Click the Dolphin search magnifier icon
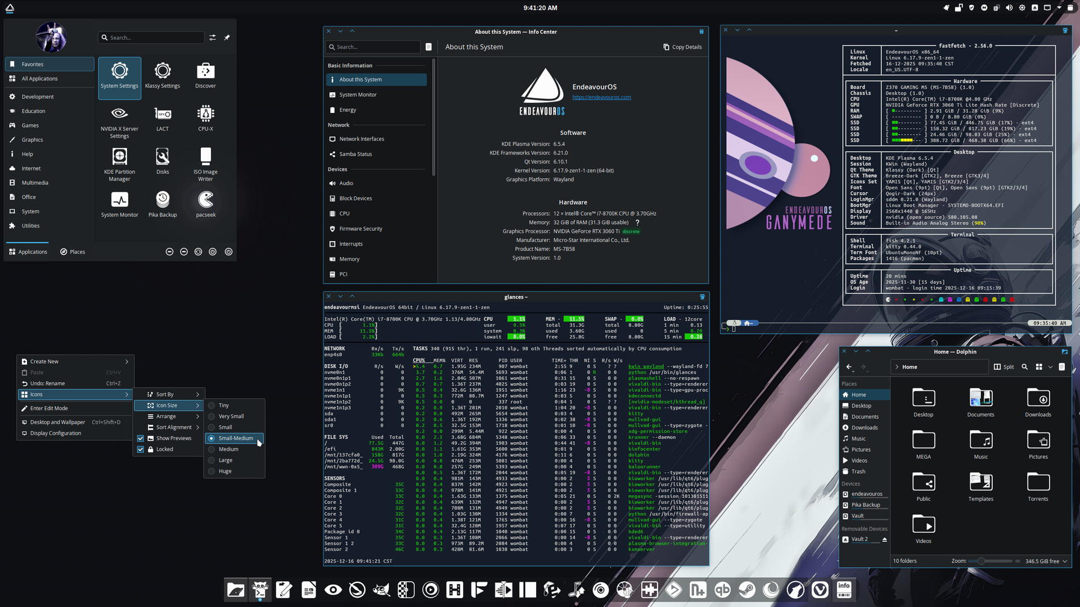This screenshot has width=1080, height=607. (x=1024, y=367)
